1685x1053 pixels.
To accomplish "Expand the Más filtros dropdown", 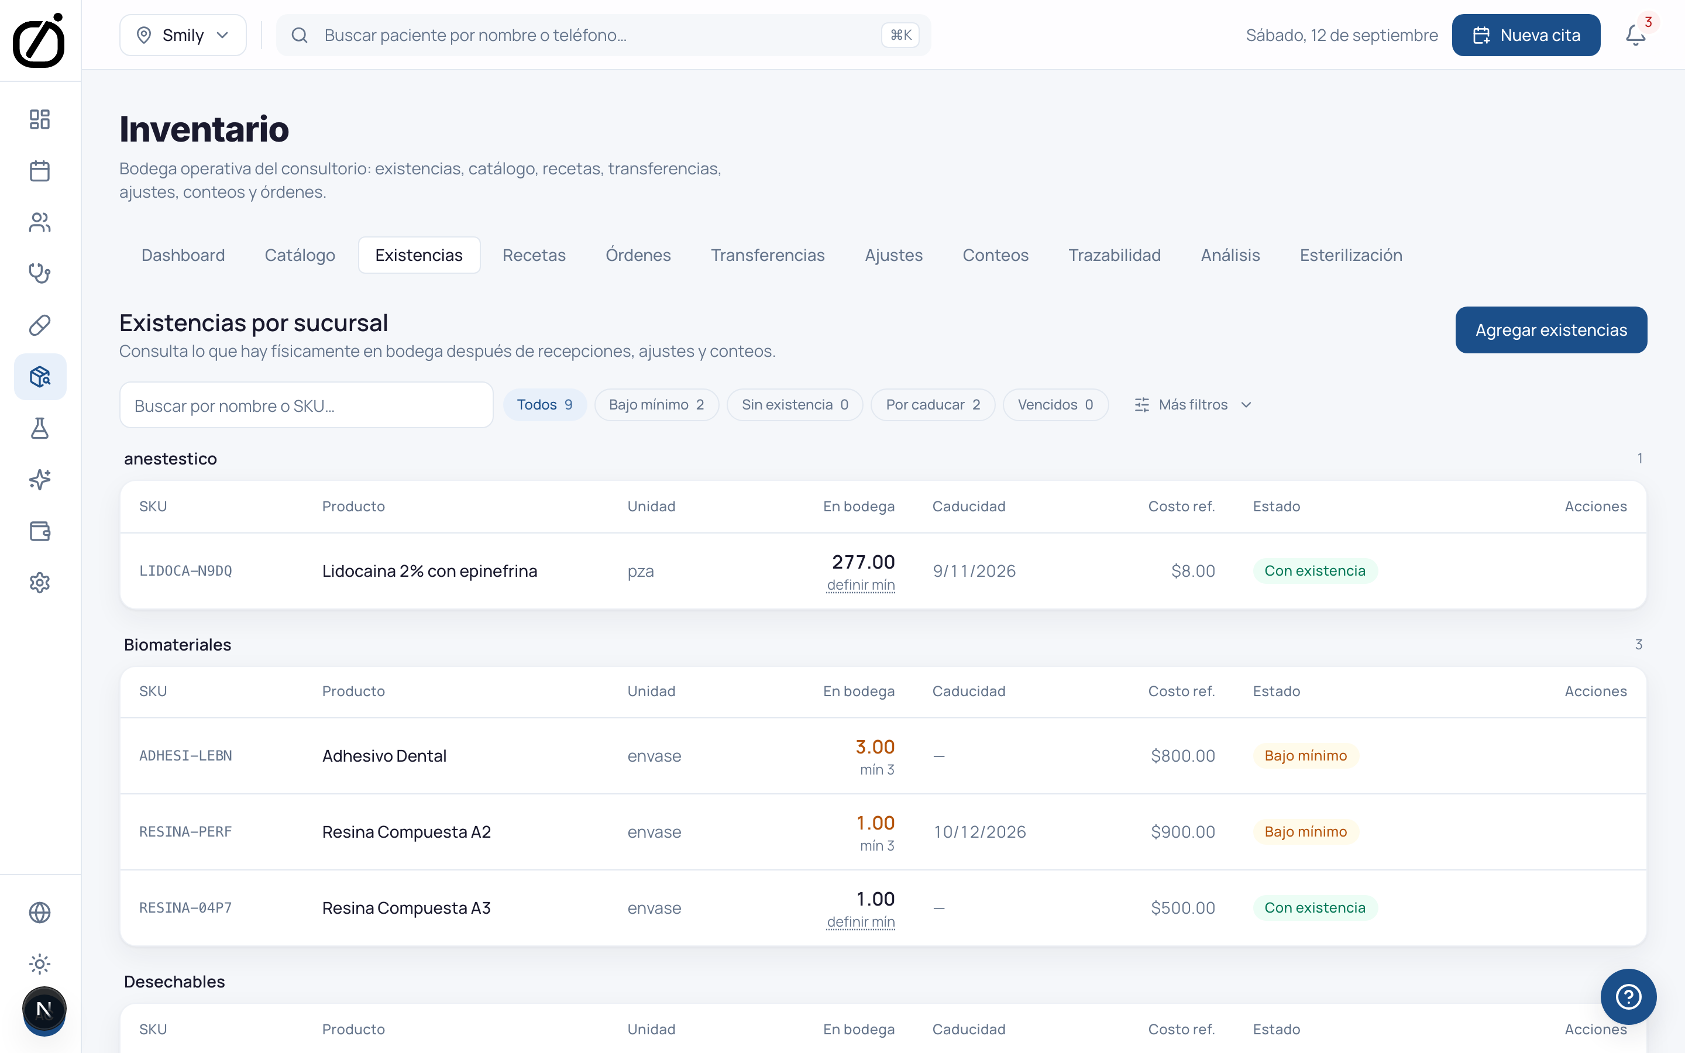I will pos(1192,405).
